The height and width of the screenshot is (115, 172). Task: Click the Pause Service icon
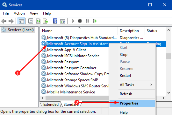click(x=87, y=21)
